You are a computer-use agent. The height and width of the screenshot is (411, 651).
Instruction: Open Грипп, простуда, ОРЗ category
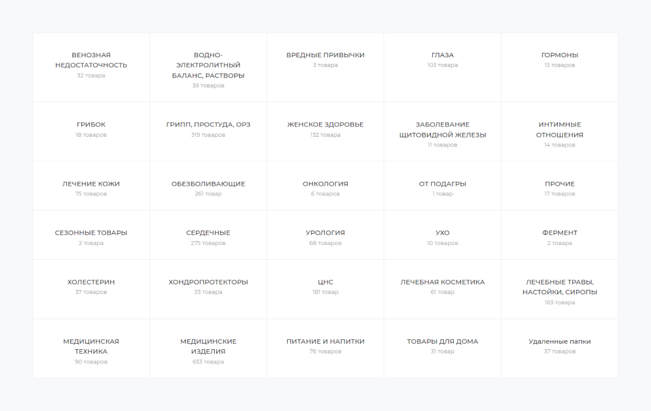[x=208, y=124]
